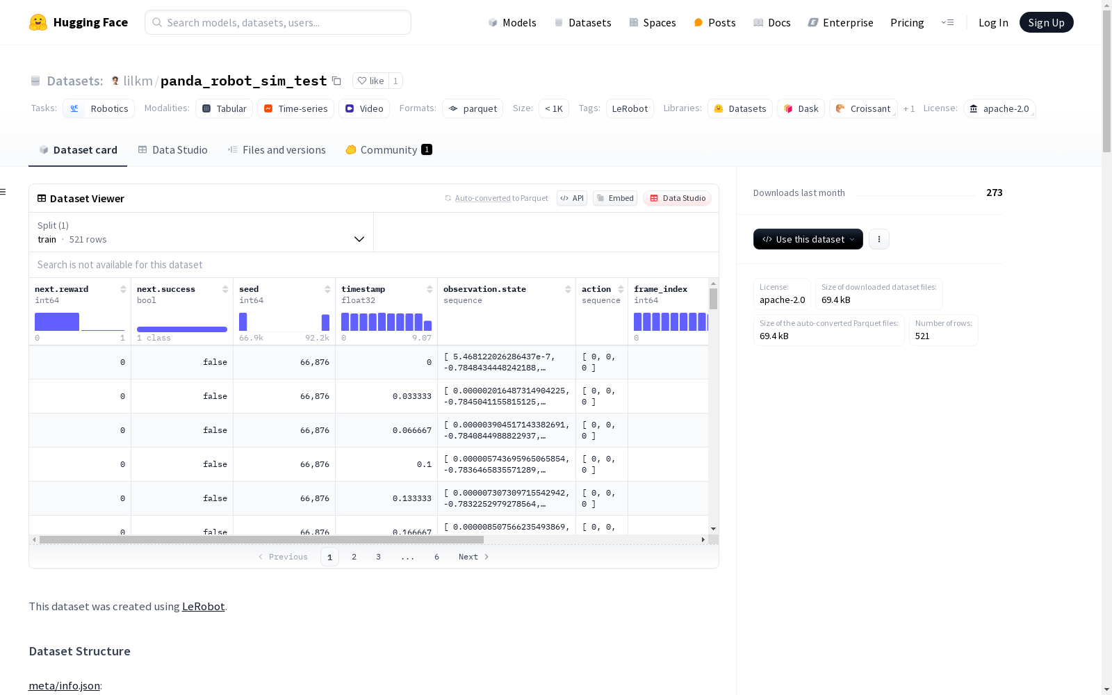The height and width of the screenshot is (695, 1112).
Task: Select the Video modality tag
Action: [x=364, y=108]
